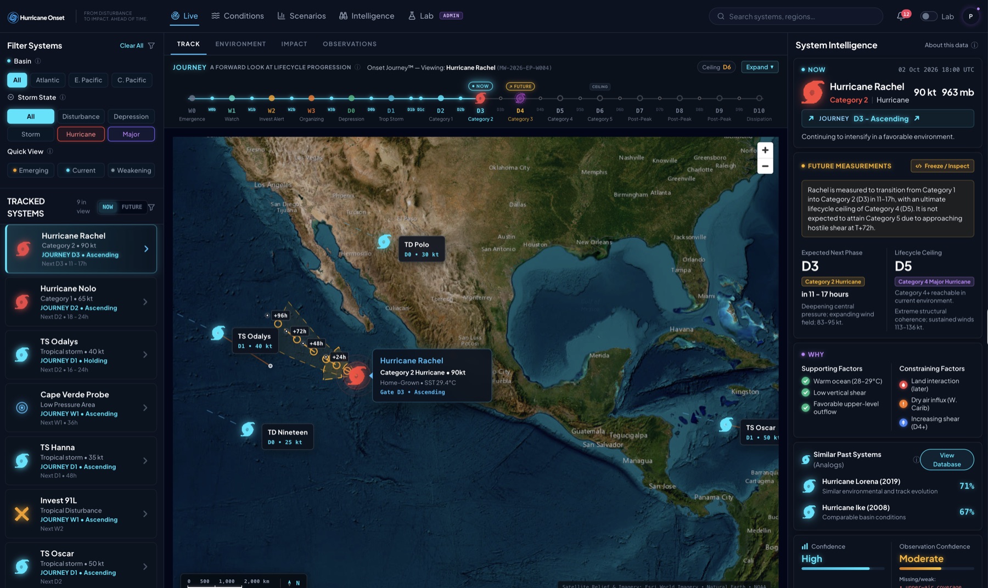
Task: Open the Basin info icon
Action: pos(38,61)
